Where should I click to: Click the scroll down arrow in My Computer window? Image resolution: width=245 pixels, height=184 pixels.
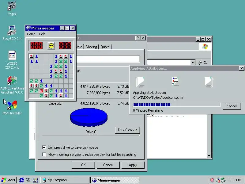tap(209, 156)
